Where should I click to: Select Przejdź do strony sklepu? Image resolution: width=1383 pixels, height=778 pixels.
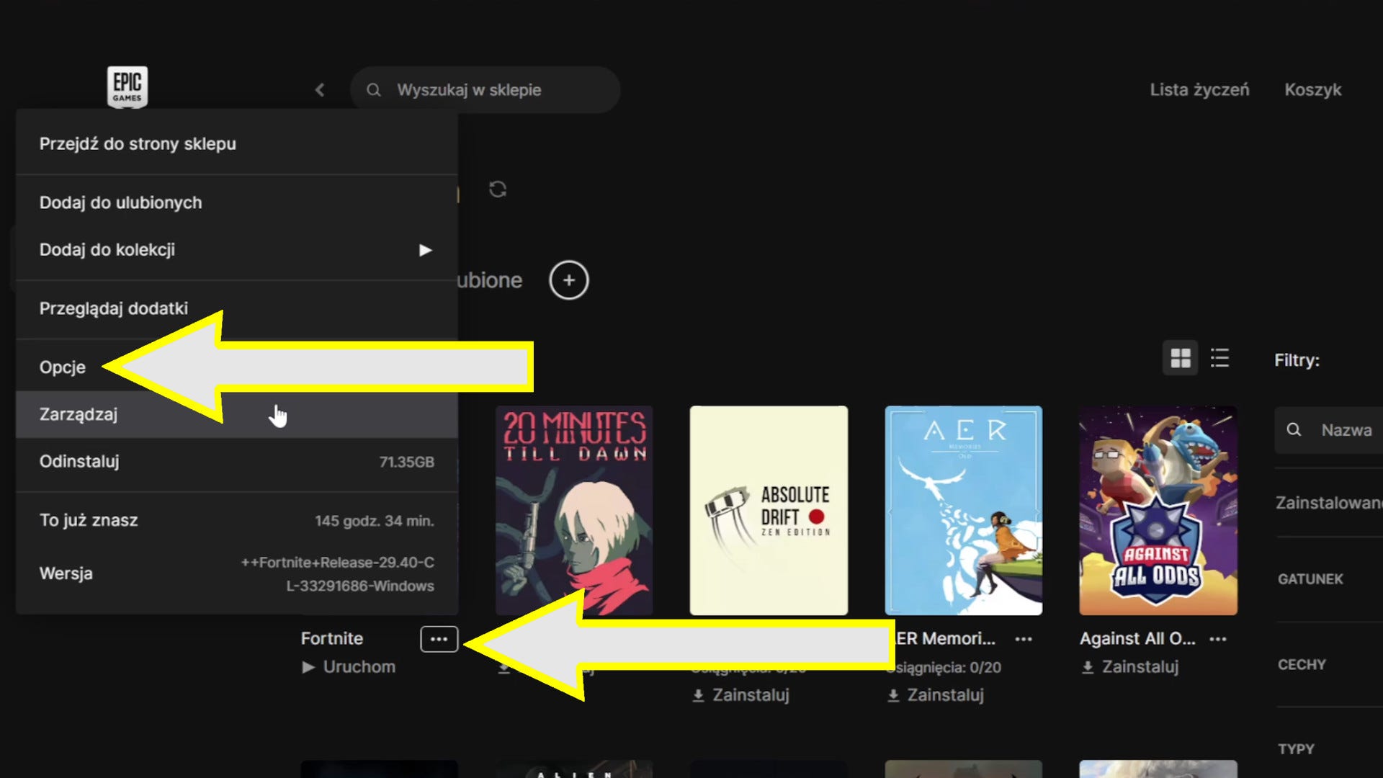coord(237,144)
